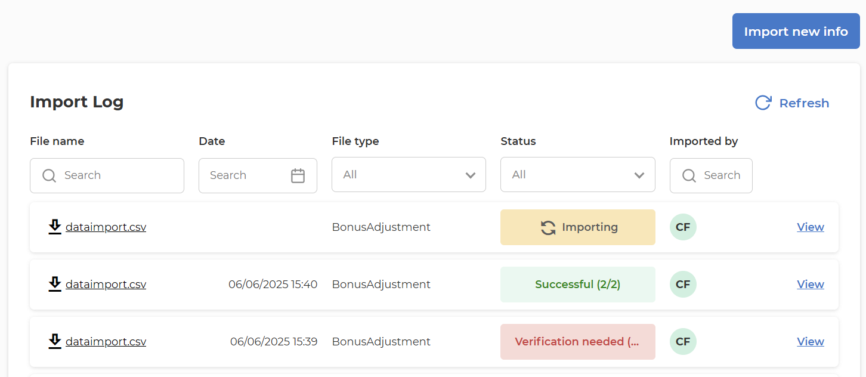The image size is (866, 377).
Task: Click the chevron arrow of the Status dropdown
Action: 639,175
